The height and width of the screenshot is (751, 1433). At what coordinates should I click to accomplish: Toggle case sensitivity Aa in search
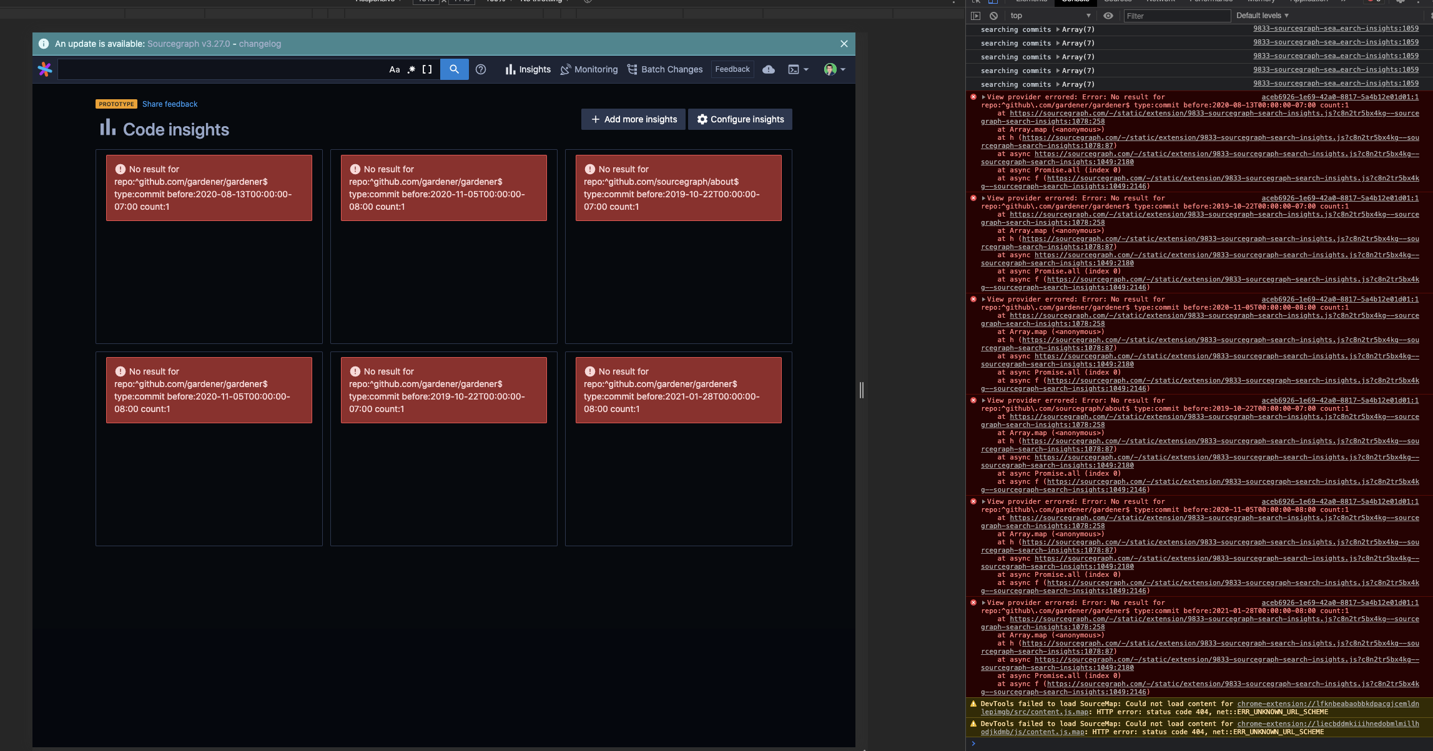(x=395, y=69)
